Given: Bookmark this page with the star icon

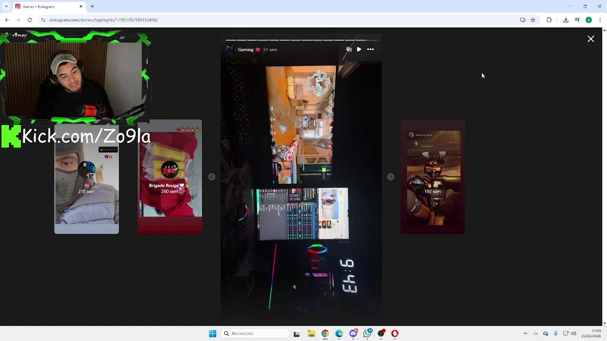Looking at the screenshot, I should 533,20.
